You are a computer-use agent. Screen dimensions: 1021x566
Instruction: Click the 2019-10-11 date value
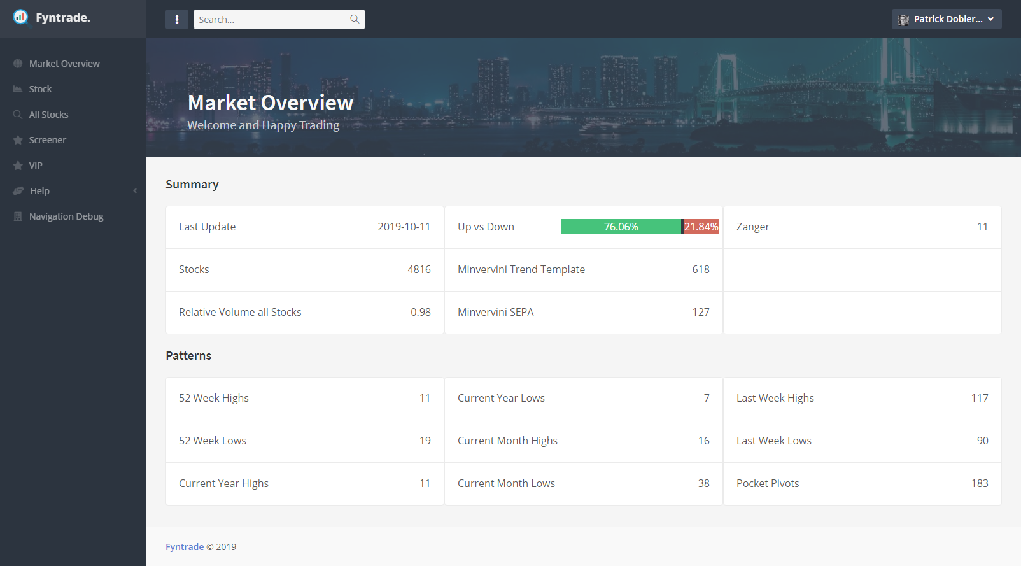[x=404, y=227]
